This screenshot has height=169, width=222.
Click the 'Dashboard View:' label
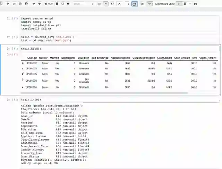pyautogui.click(x=165, y=4)
